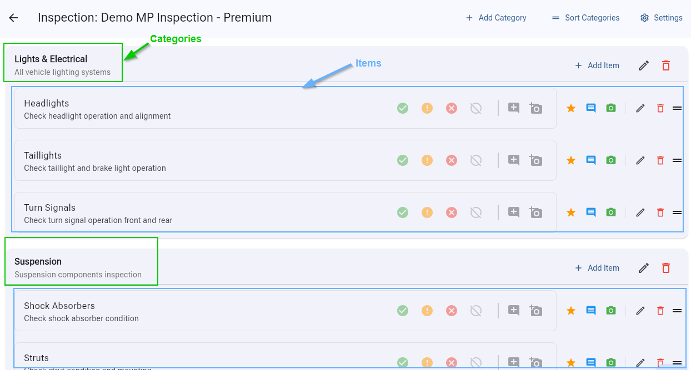Add Item to Lights & Electrical
691x370 pixels.
(597, 65)
